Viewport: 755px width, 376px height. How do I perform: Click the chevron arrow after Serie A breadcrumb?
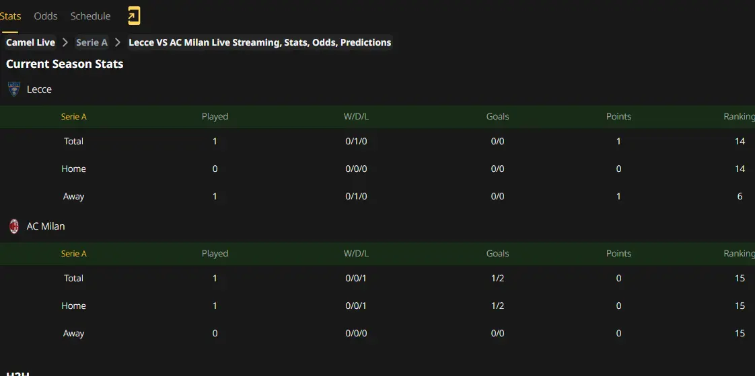(118, 43)
